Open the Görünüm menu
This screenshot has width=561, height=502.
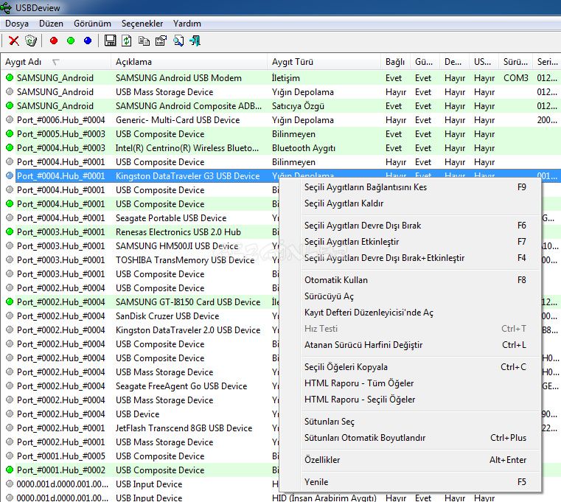[92, 24]
